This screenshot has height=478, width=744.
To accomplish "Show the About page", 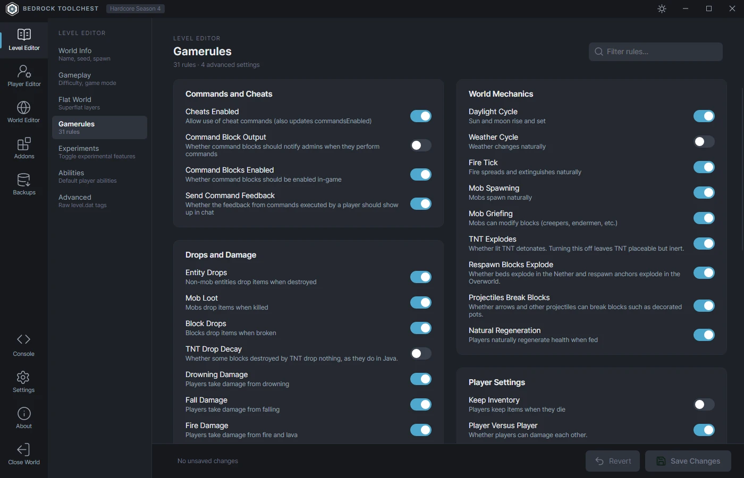I will click(24, 418).
